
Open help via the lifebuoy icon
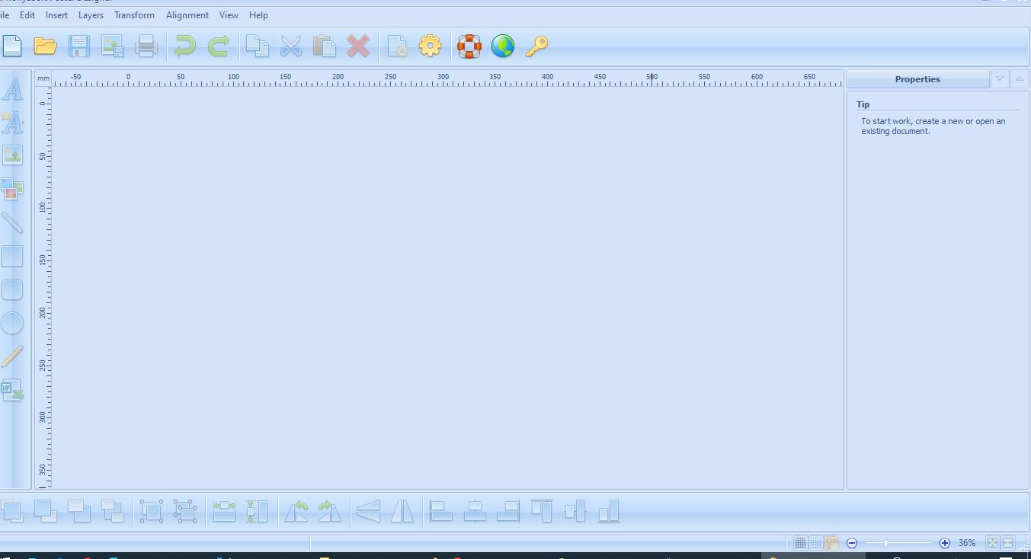click(469, 46)
